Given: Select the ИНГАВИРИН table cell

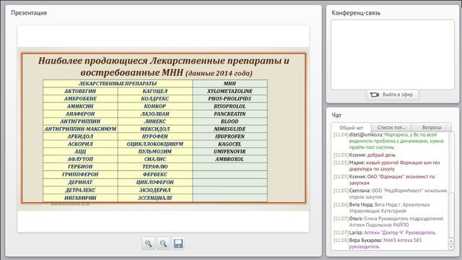Looking at the screenshot, I should tap(80, 198).
